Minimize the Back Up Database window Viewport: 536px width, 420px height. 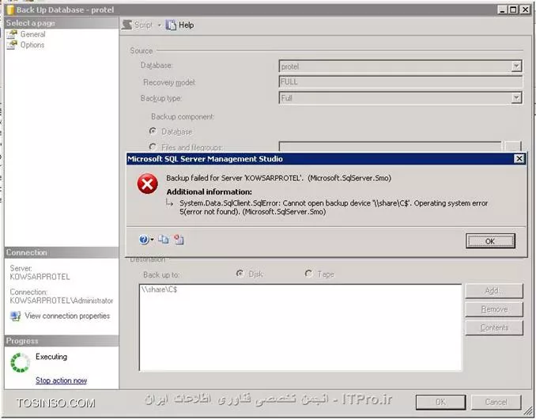(502, 9)
